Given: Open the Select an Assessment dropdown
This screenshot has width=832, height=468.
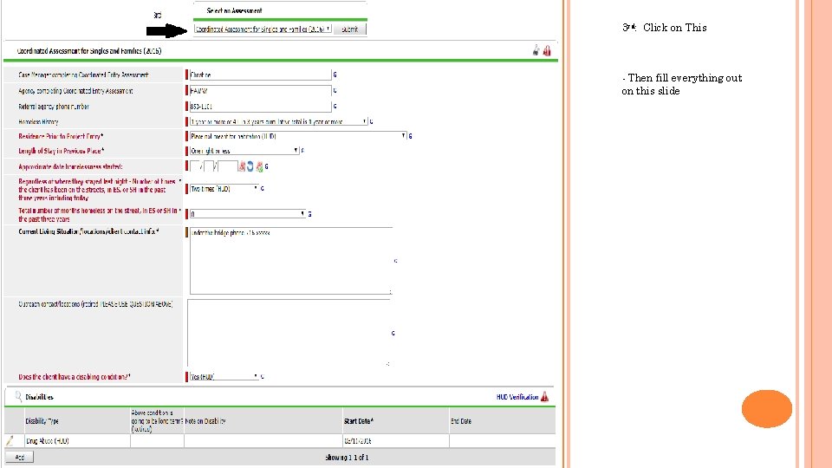Looking at the screenshot, I should point(263,29).
